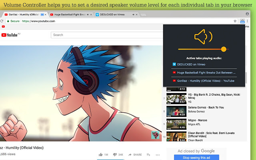The image size is (256, 160).
Task: Click Share button under video
Action: pos(135,154)
